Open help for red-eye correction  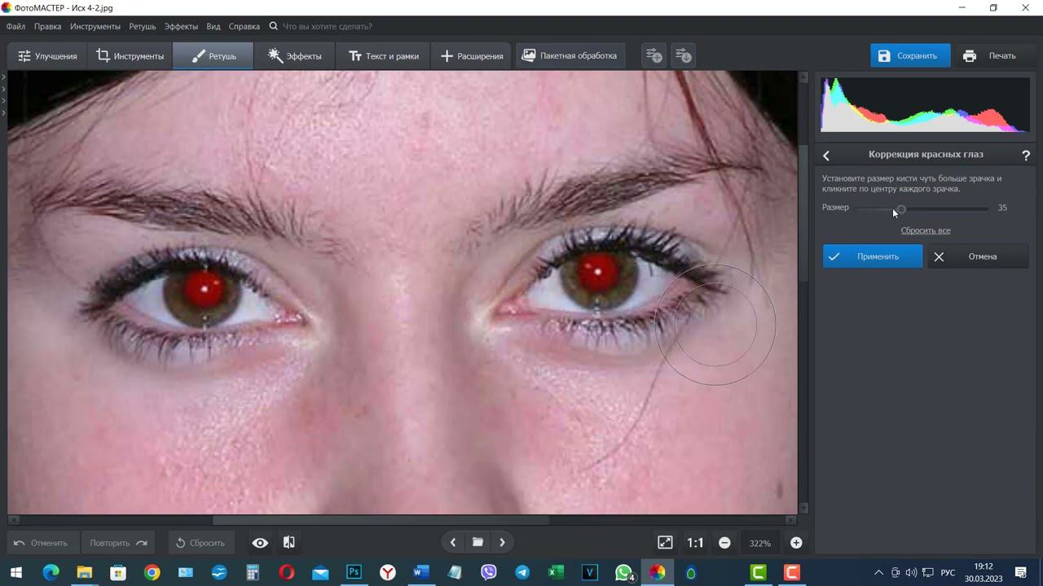pos(1025,155)
